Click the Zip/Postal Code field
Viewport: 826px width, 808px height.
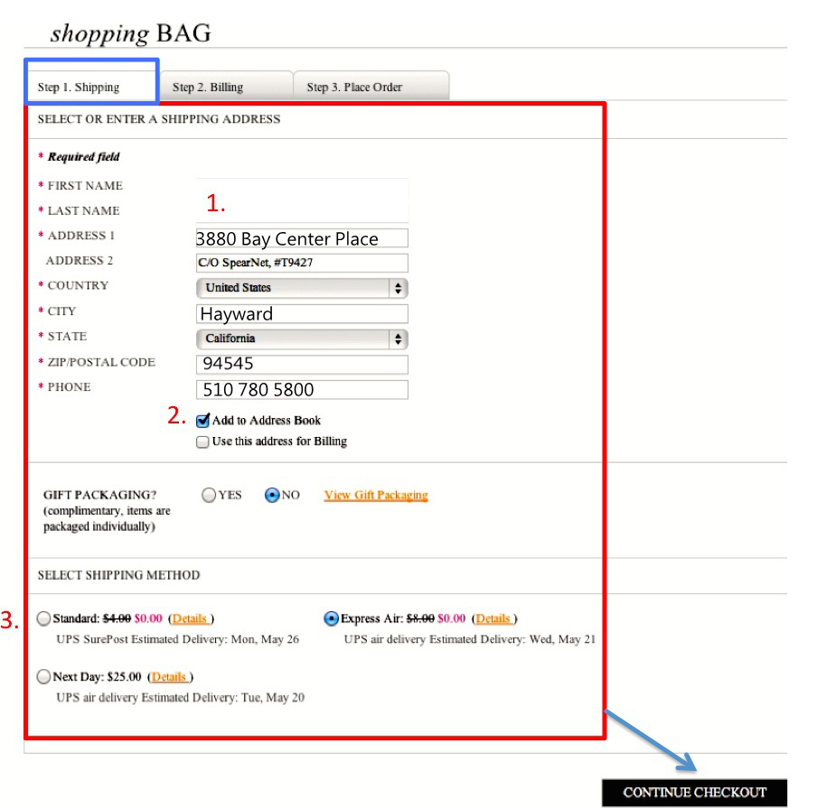pos(302,364)
